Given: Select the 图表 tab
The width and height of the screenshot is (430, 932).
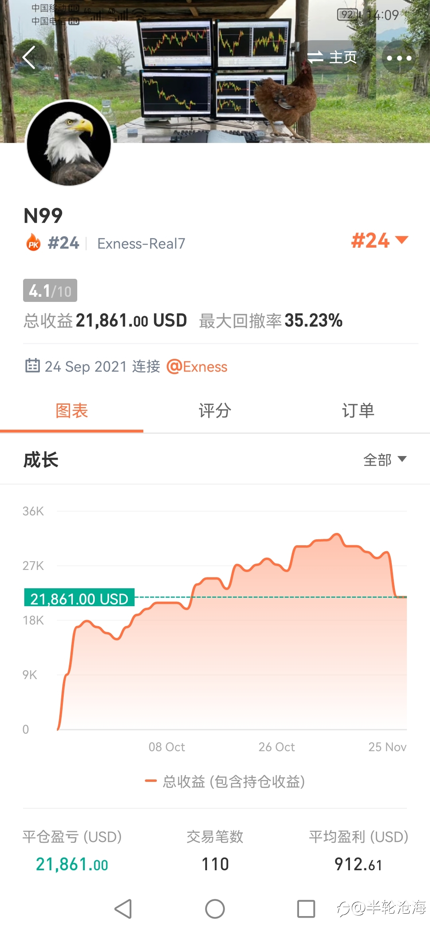Looking at the screenshot, I should coord(72,411).
